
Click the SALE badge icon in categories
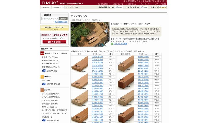[42, 53]
